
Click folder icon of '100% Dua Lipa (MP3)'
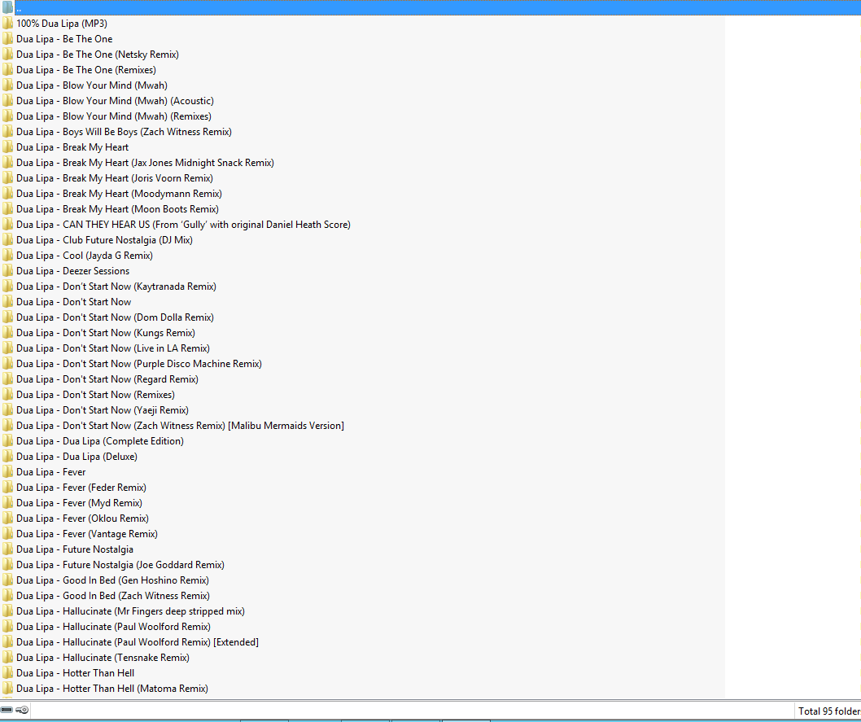tap(7, 23)
